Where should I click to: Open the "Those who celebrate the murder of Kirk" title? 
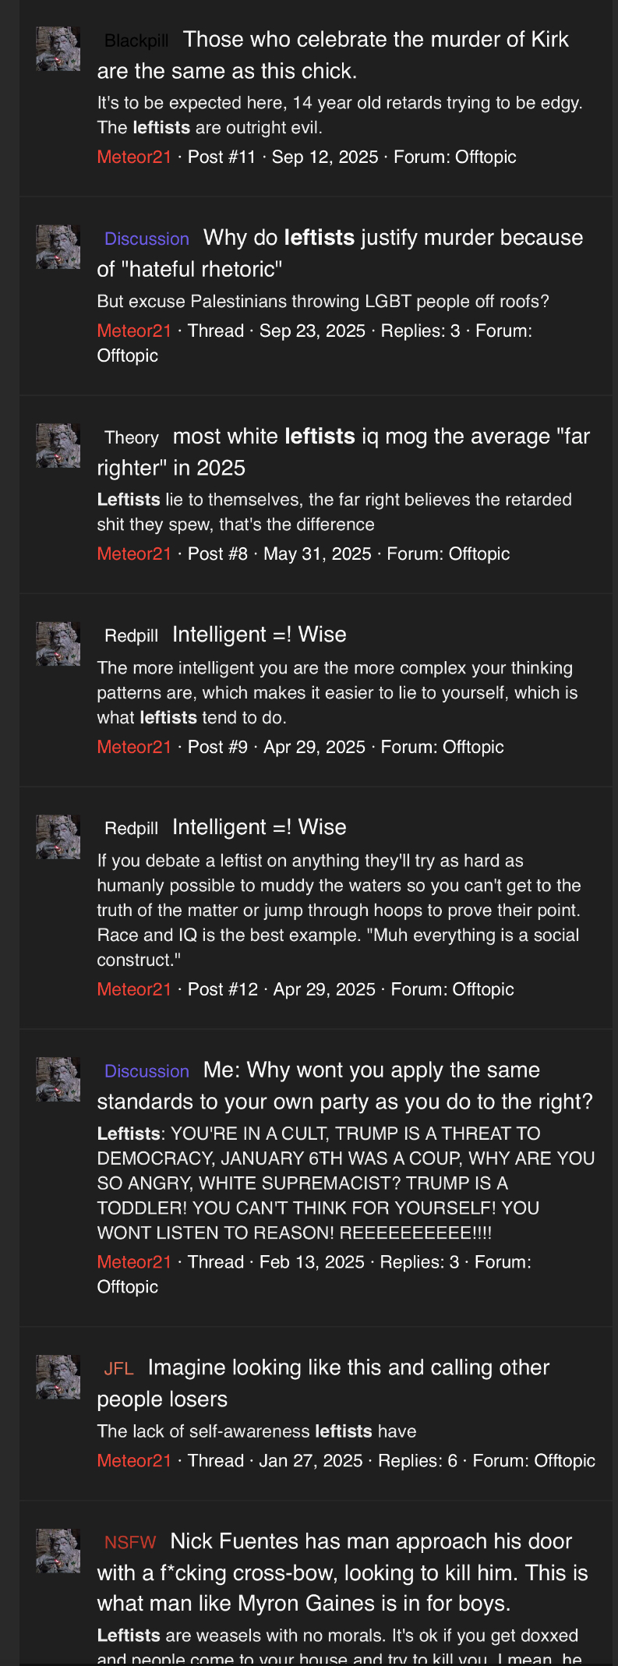(x=375, y=40)
